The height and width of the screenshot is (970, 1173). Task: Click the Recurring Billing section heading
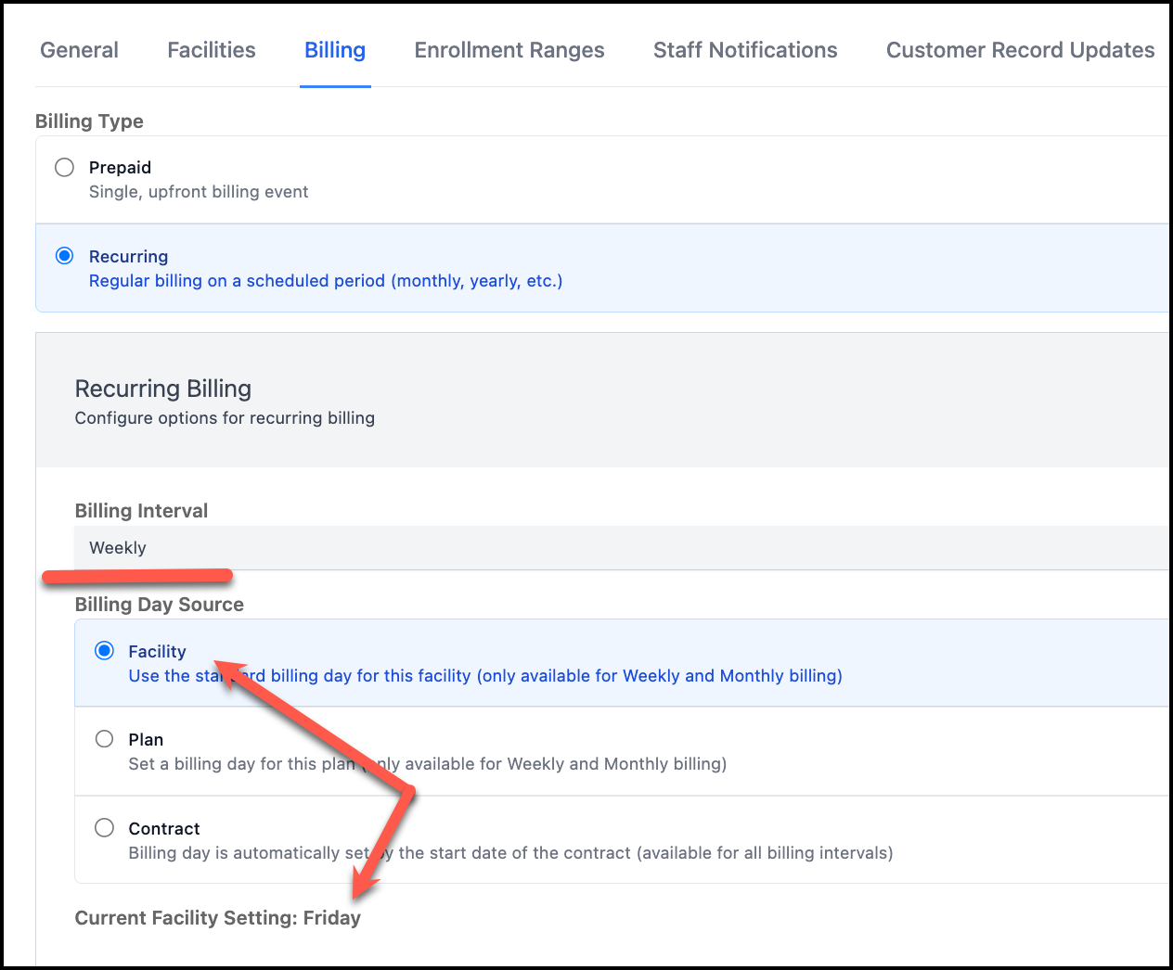pyautogui.click(x=163, y=389)
